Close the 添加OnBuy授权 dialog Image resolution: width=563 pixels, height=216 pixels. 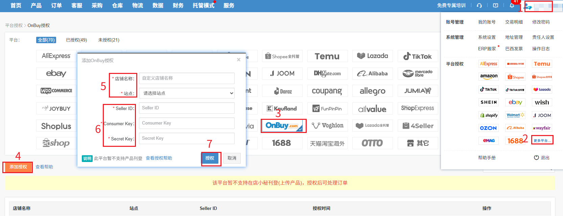(239, 60)
